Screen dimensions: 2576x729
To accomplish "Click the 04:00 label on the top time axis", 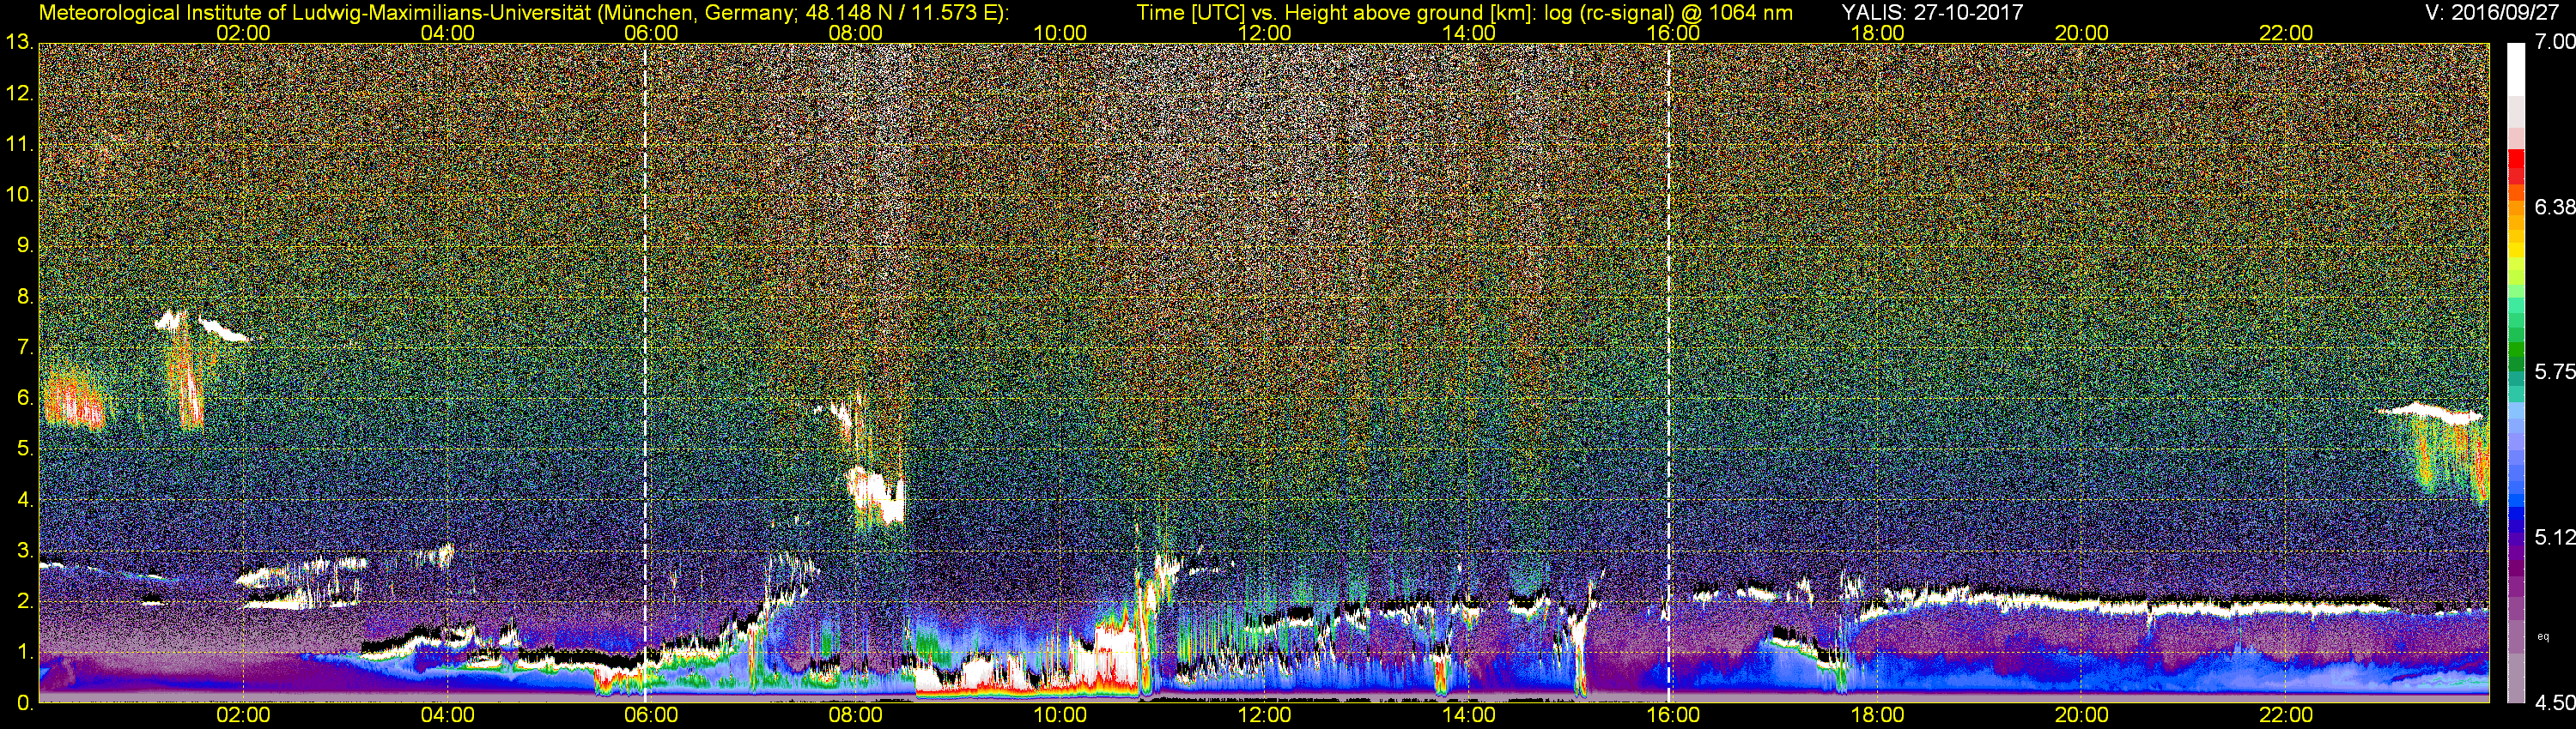I will point(447,33).
